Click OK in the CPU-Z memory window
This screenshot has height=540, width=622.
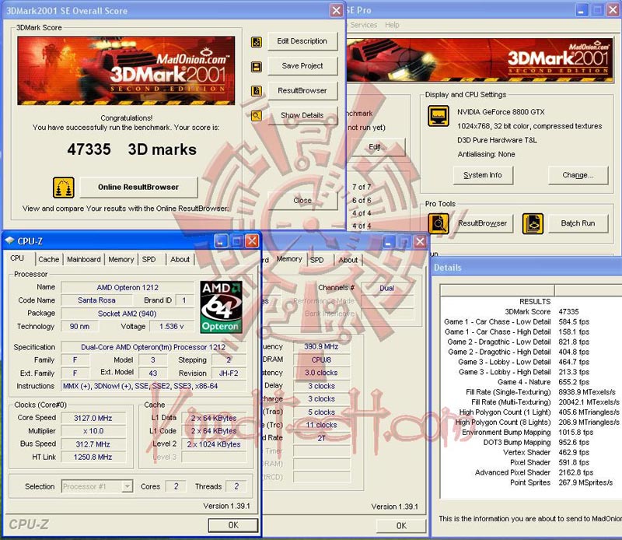(x=401, y=525)
